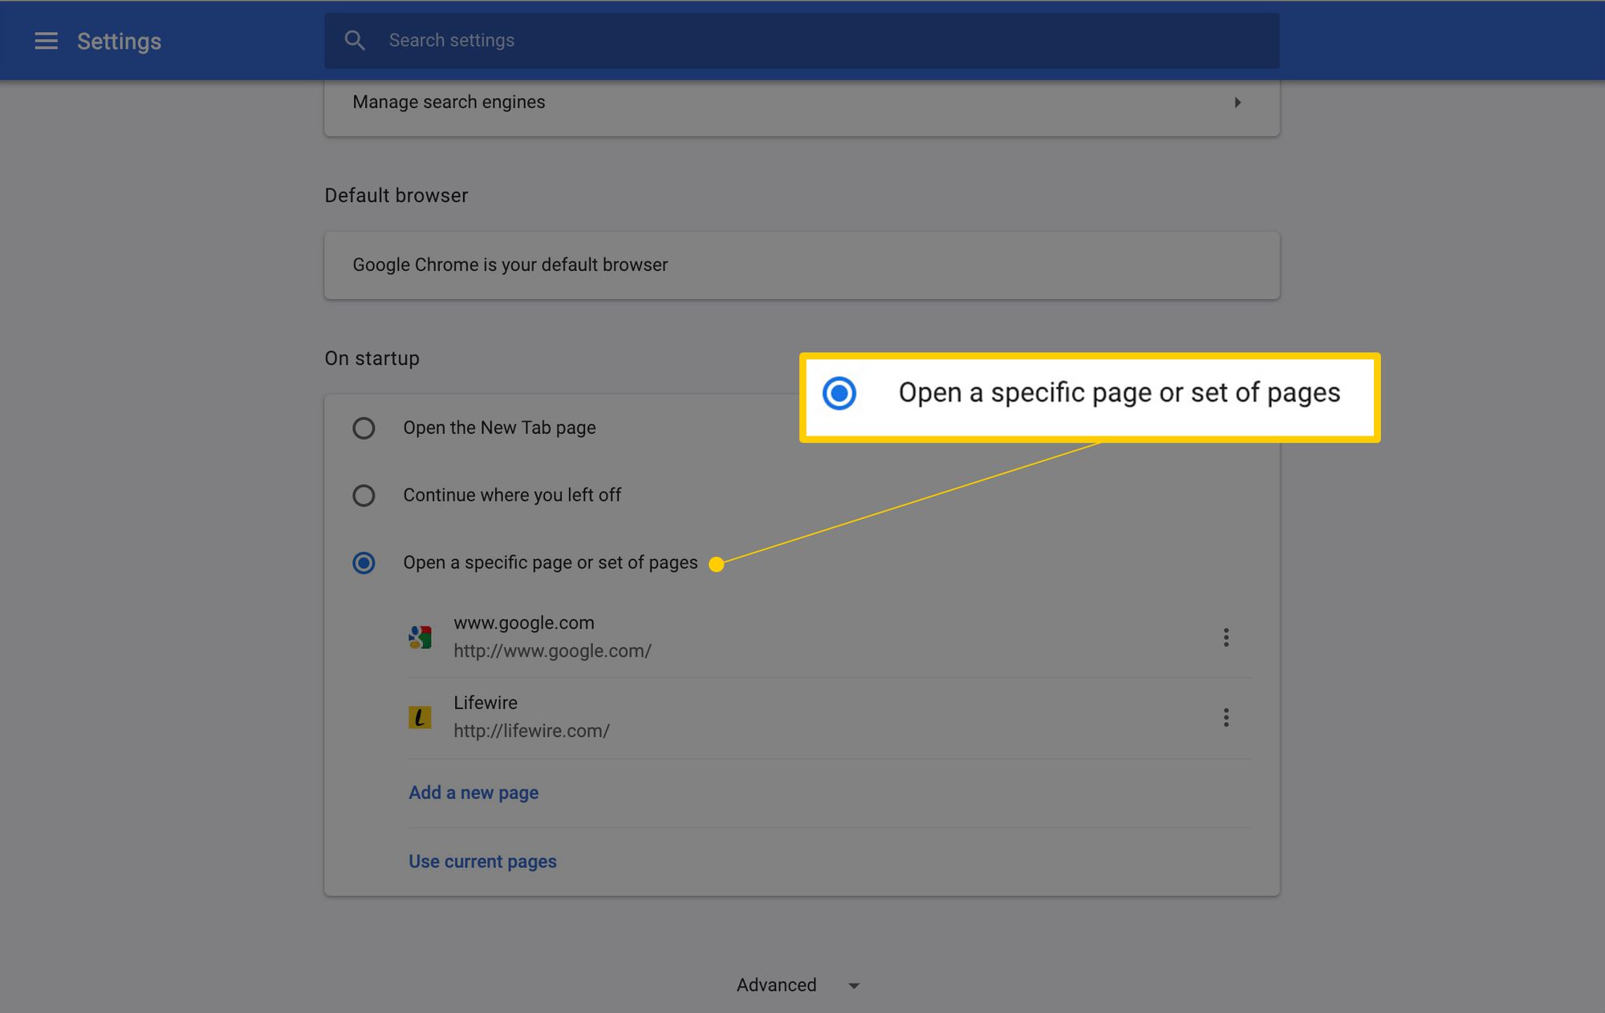Select Open a specific page or set of pages
Viewport: 1605px width, 1013px height.
[363, 562]
